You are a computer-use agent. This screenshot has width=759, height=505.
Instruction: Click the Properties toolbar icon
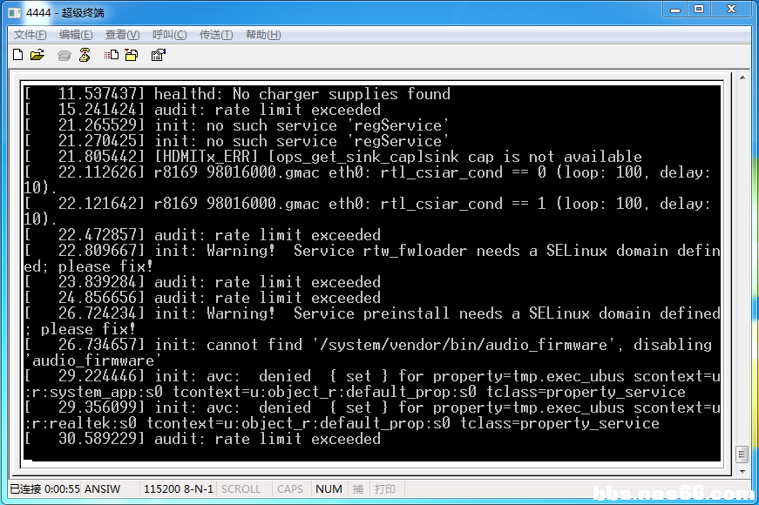159,55
